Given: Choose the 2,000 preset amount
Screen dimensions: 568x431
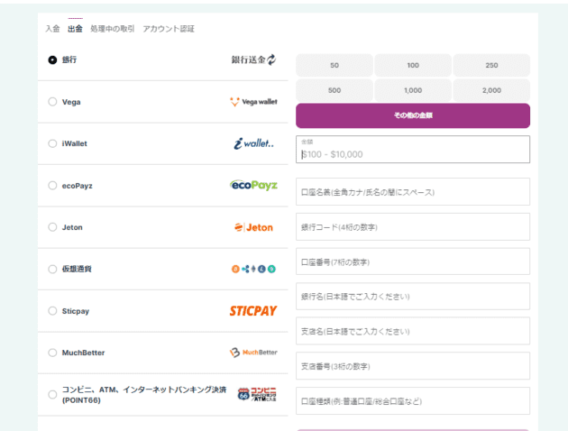Looking at the screenshot, I should tap(491, 90).
